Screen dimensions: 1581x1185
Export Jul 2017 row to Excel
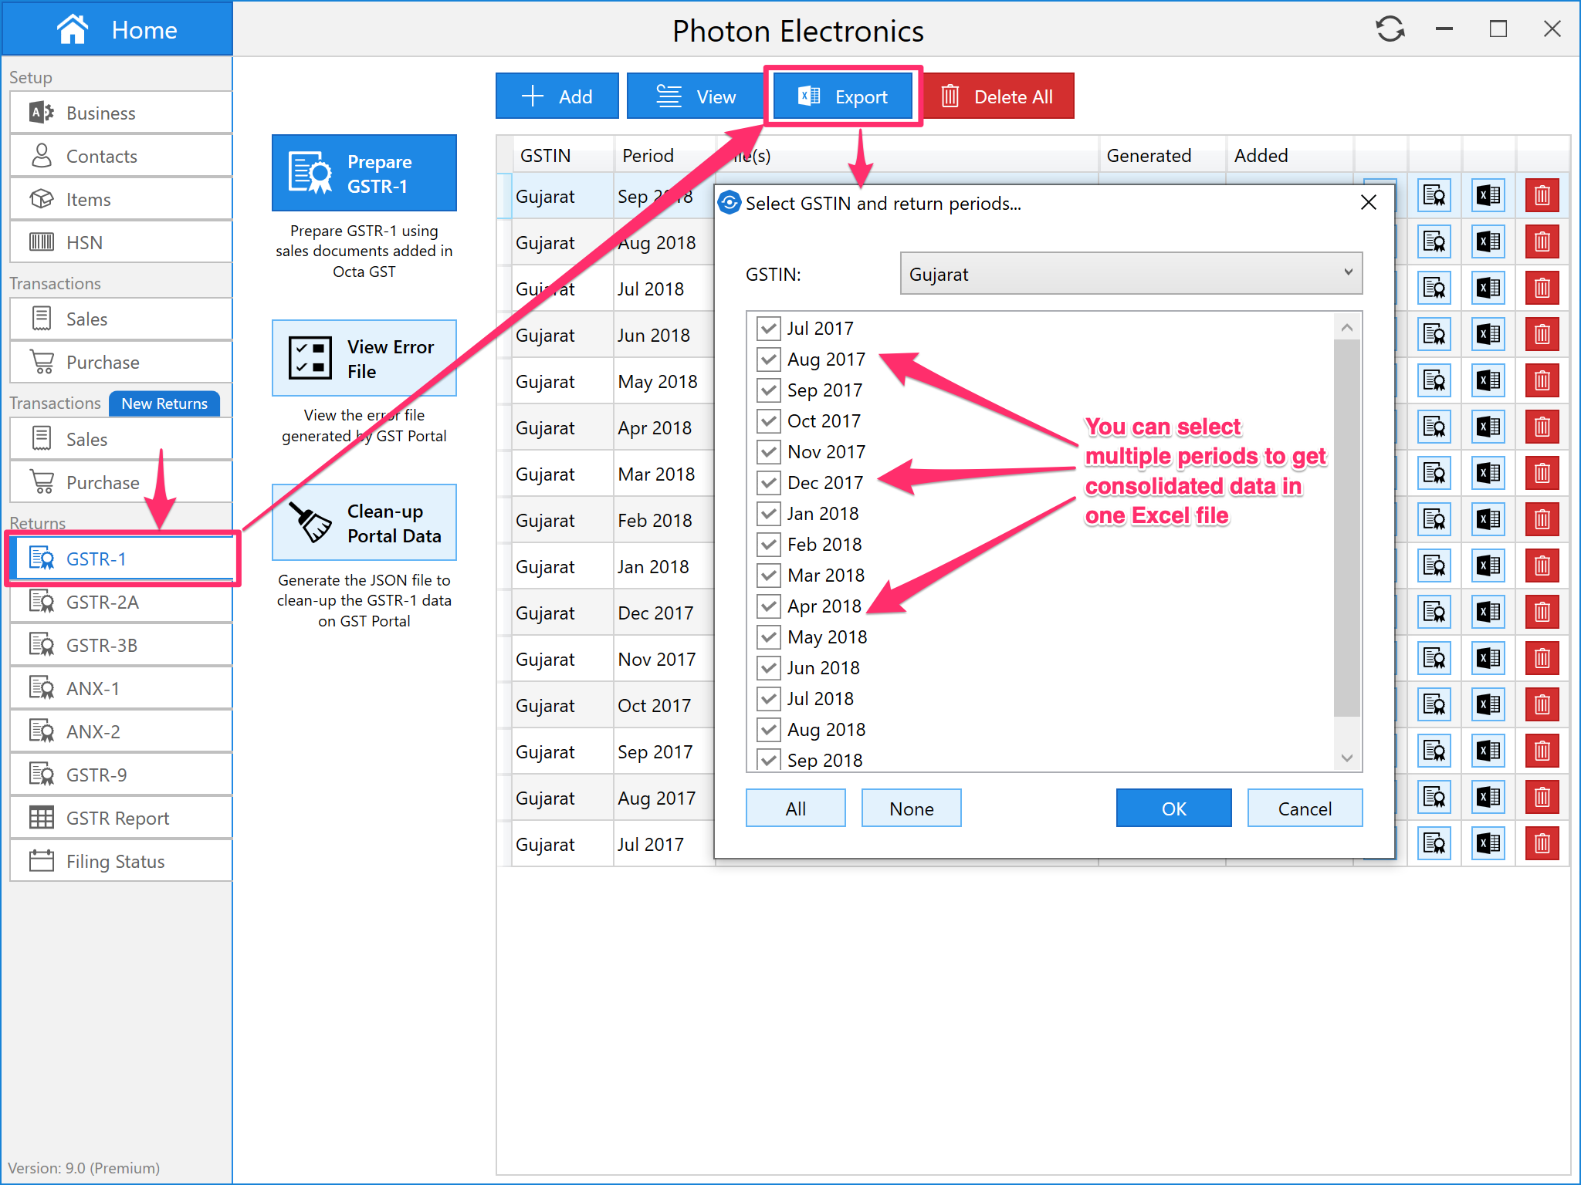(1488, 843)
